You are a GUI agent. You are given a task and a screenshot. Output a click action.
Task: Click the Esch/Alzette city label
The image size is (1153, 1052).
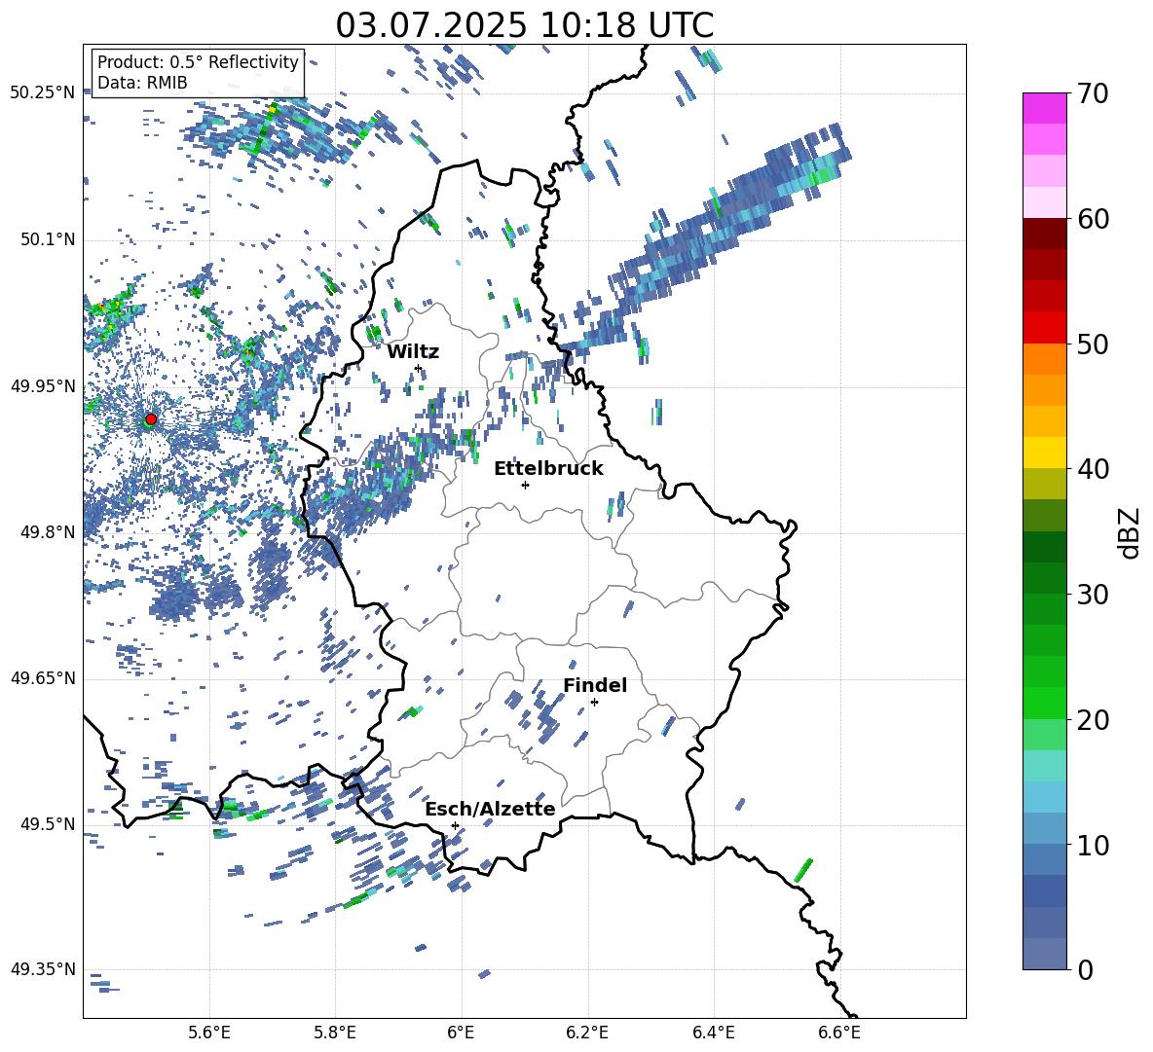point(490,809)
